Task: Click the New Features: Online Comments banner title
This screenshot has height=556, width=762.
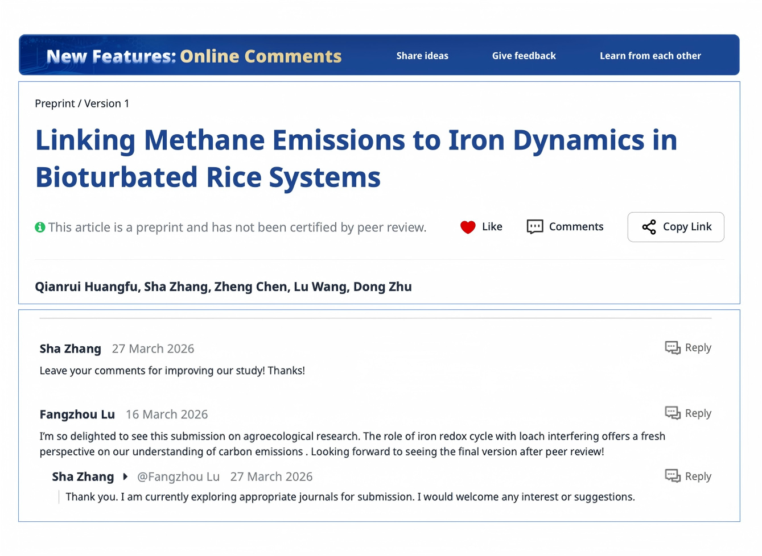Action: tap(194, 56)
